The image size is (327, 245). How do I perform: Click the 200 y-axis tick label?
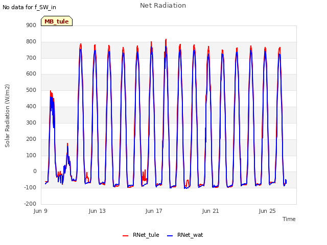(31, 139)
